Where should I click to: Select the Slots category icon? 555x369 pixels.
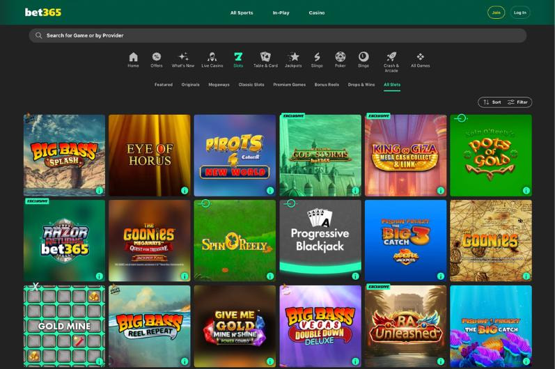tap(238, 59)
